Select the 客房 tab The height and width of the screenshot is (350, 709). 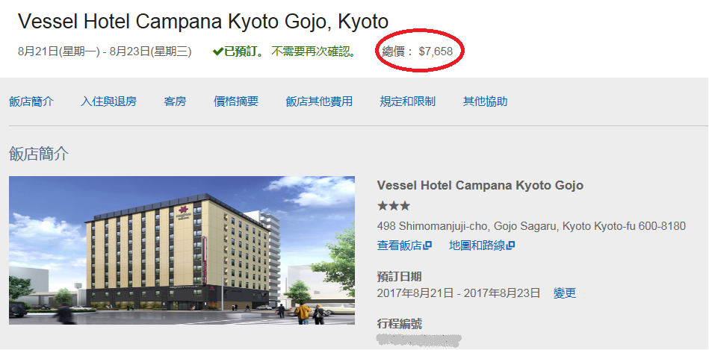[175, 101]
